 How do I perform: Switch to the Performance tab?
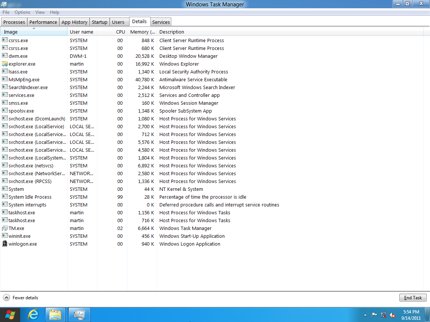click(x=43, y=22)
